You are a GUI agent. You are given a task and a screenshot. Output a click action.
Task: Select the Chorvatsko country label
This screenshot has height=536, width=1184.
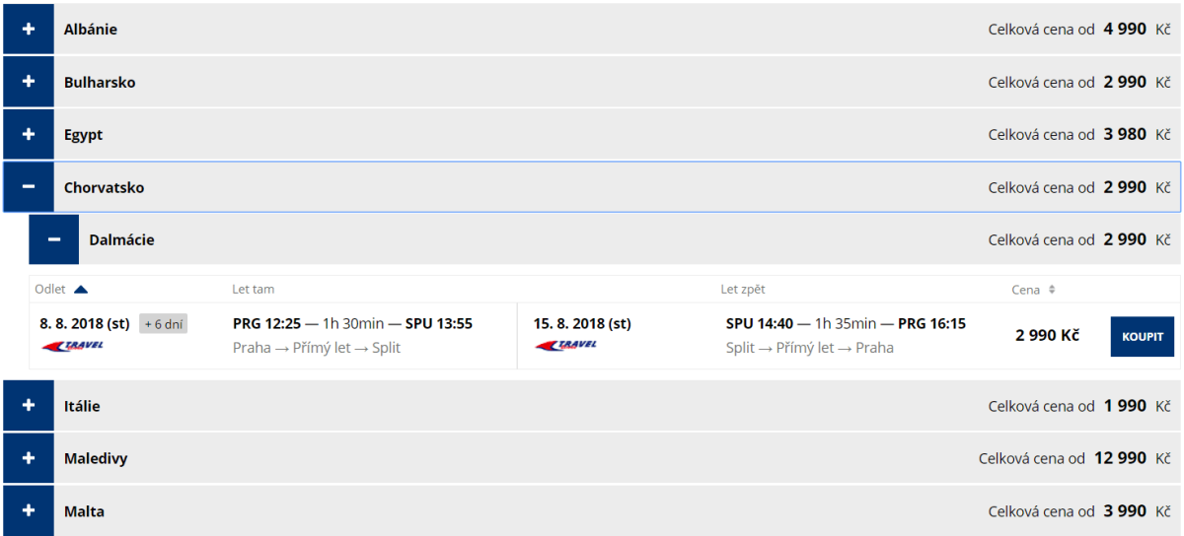(x=104, y=187)
